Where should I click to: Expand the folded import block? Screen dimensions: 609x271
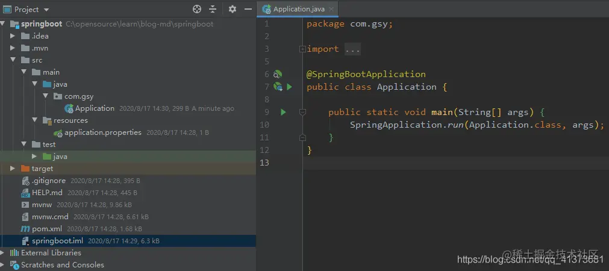coord(302,49)
